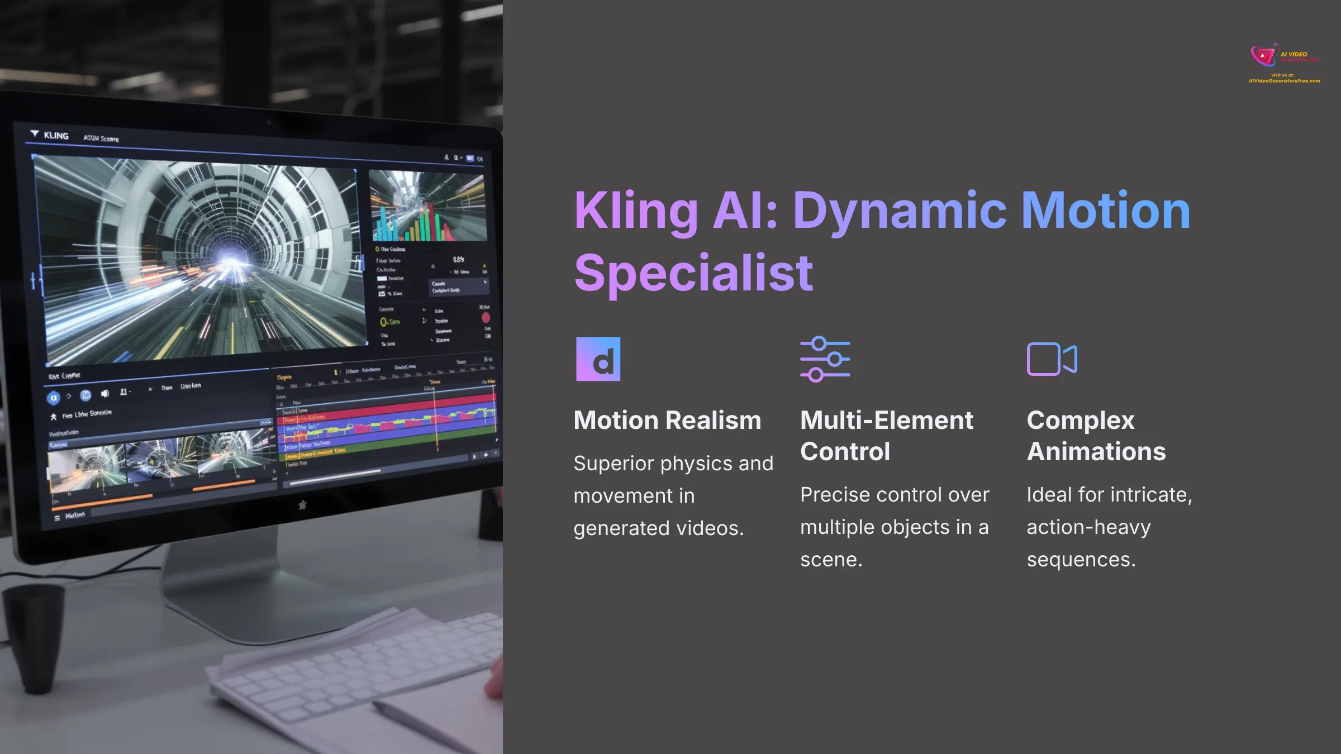Click 'Precise control over multiple objects' description

pyautogui.click(x=895, y=527)
